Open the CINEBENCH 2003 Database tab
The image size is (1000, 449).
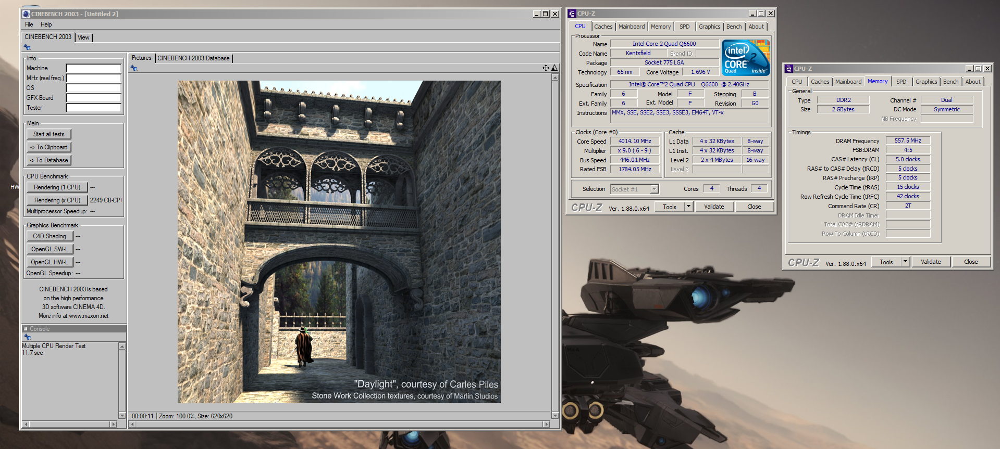tap(193, 58)
